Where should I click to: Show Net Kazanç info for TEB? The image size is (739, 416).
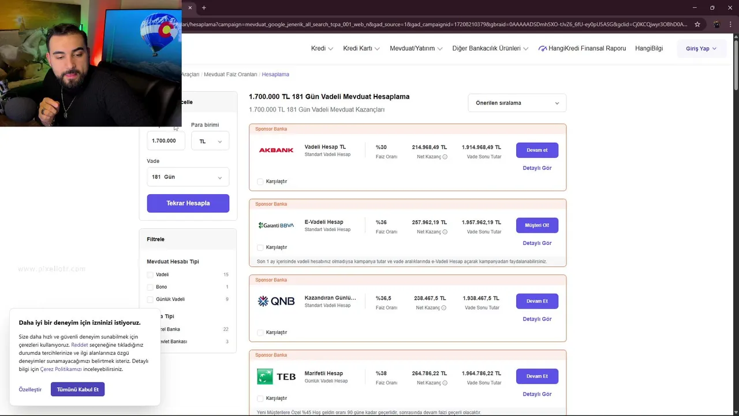coord(445,382)
